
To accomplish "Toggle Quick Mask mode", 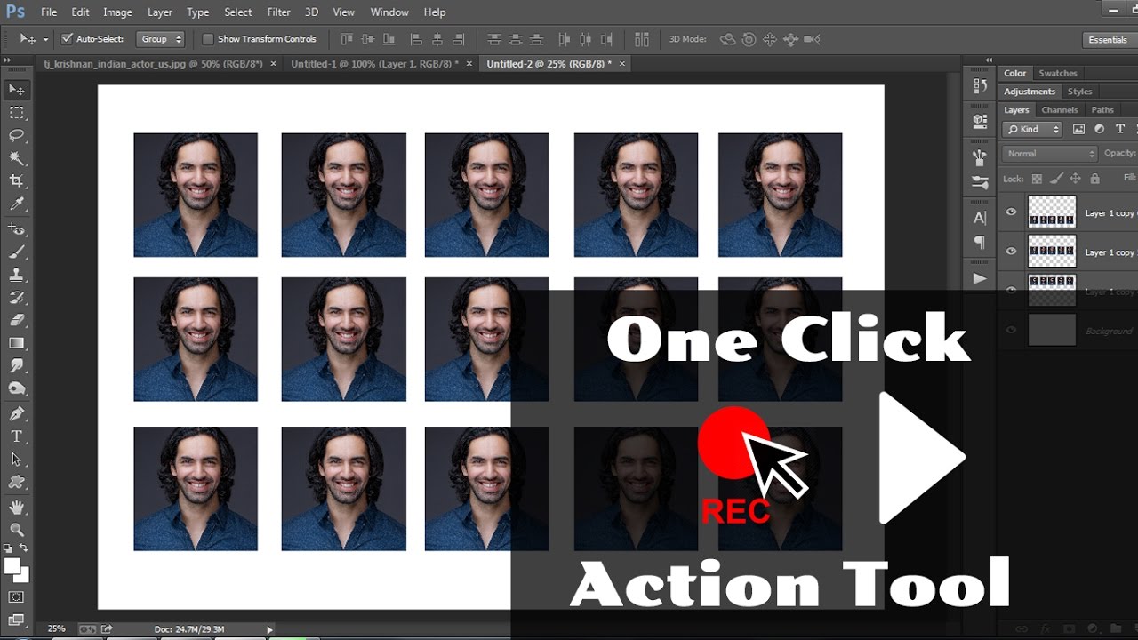I will click(x=17, y=596).
